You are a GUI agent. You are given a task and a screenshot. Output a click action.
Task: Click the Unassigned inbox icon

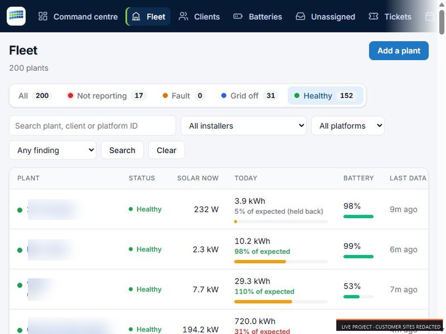coord(300,16)
